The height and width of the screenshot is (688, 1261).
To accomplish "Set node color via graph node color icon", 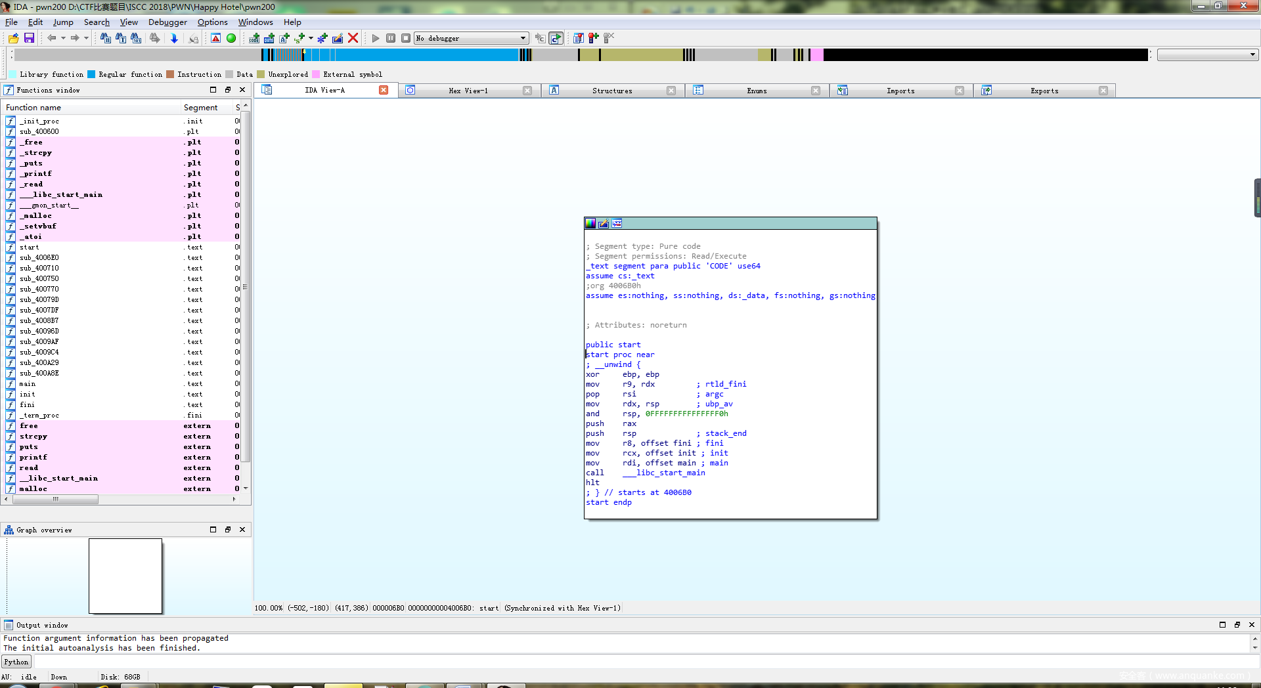I will tap(590, 224).
